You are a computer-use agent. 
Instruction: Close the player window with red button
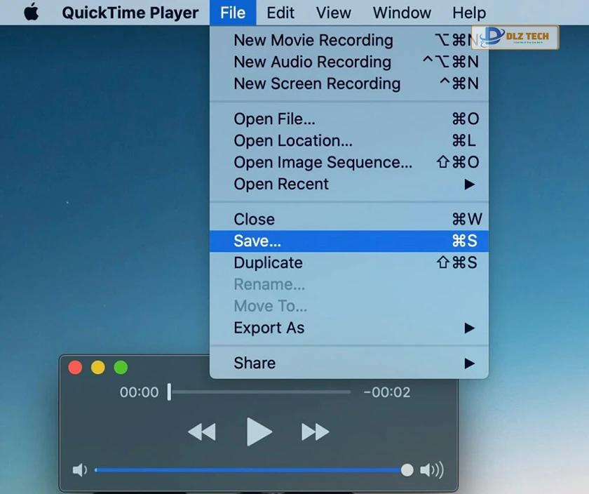pos(75,367)
